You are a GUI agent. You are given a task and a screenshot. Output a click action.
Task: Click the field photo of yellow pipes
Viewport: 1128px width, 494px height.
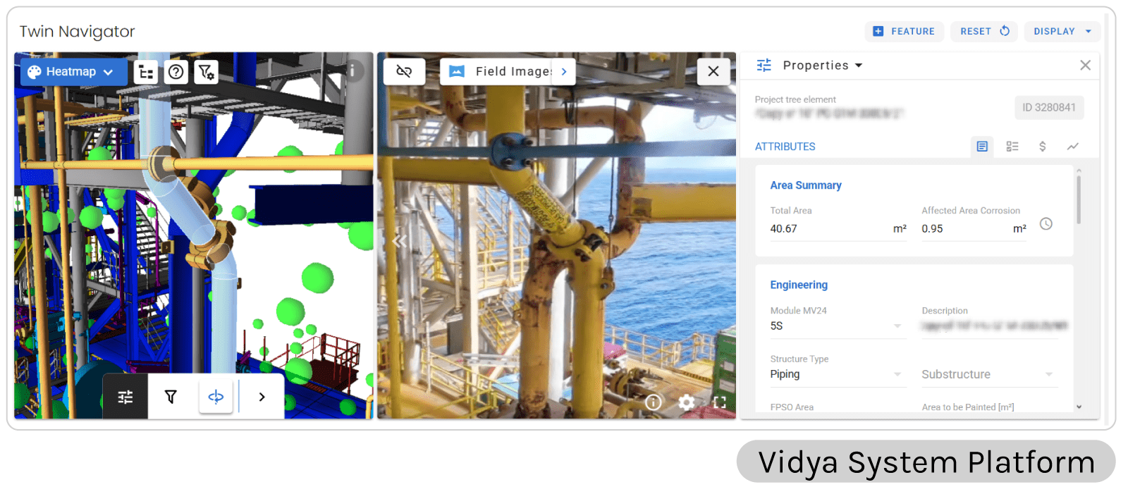tap(556, 235)
